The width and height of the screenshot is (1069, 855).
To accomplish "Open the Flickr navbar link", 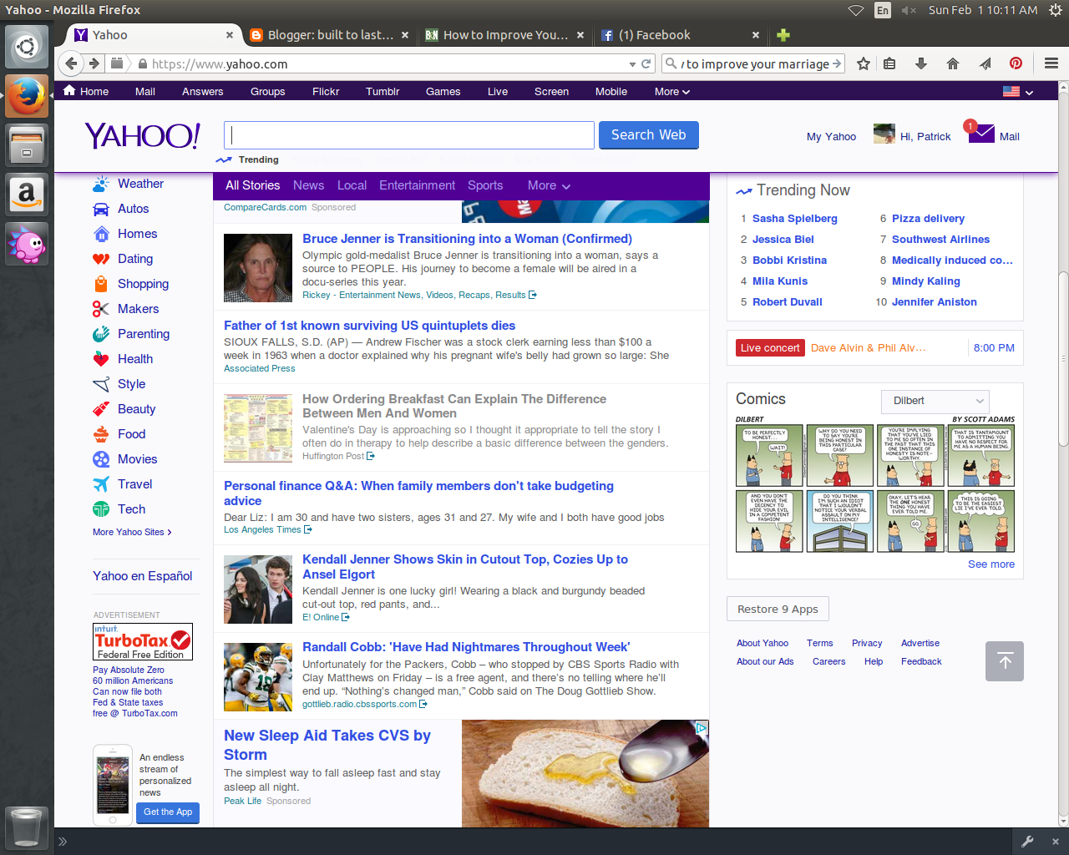I will click(x=326, y=92).
